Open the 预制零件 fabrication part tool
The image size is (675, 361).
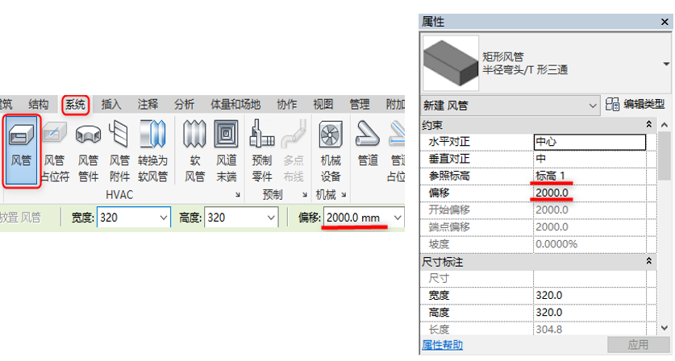[x=262, y=151]
